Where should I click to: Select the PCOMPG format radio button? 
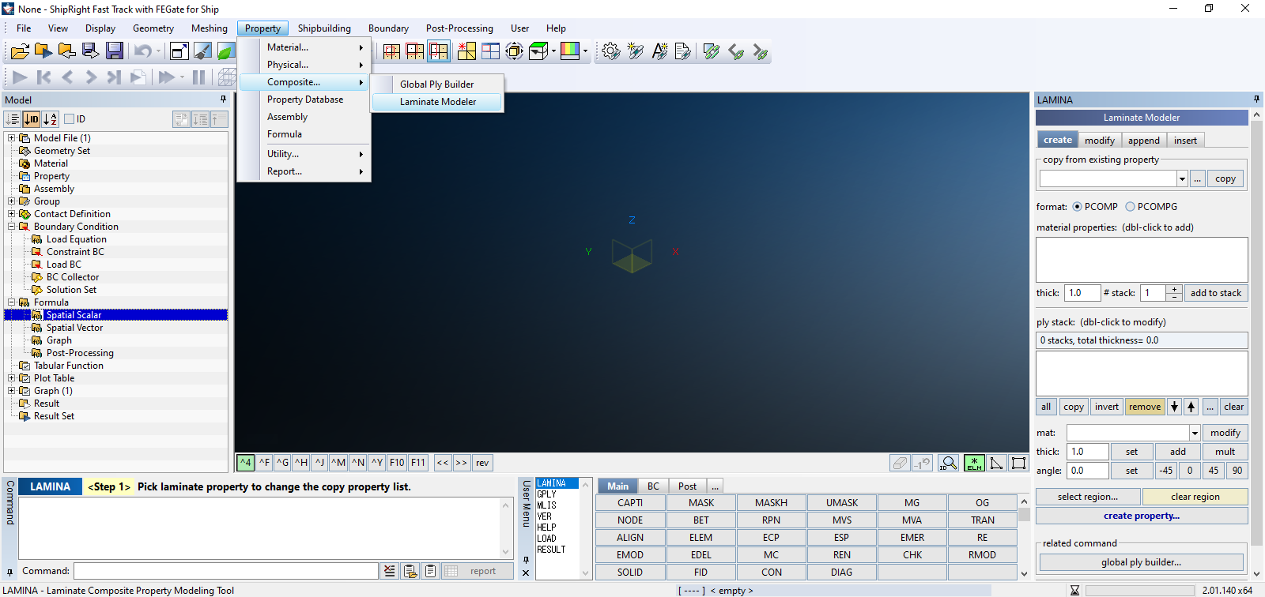coord(1130,207)
